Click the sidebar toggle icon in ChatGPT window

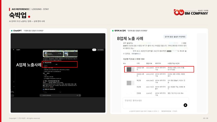click(x=13, y=50)
